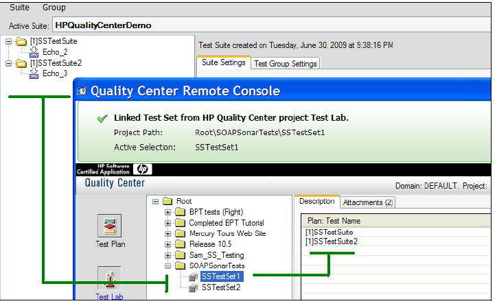Screen dimensions: 497x308
Task: Click the Test Lab link label
Action: click(109, 297)
